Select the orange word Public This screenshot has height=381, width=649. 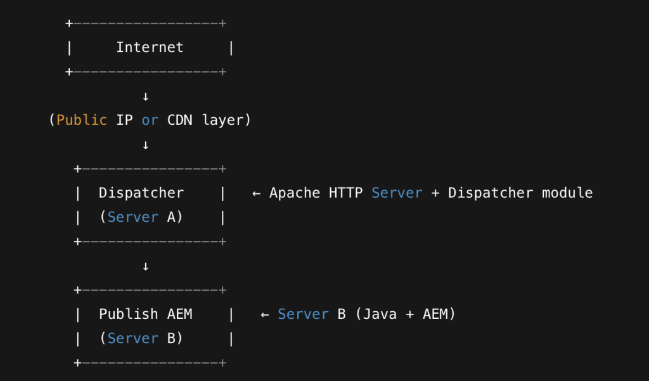pos(82,120)
